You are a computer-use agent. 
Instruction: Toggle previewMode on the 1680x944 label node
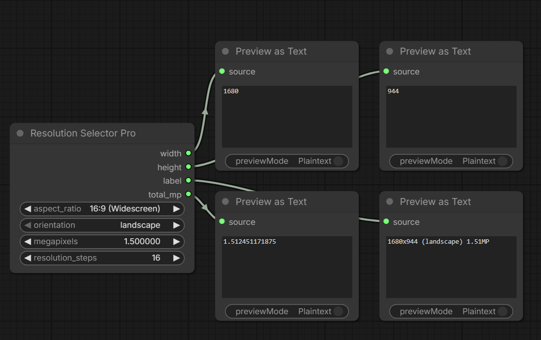click(x=451, y=311)
